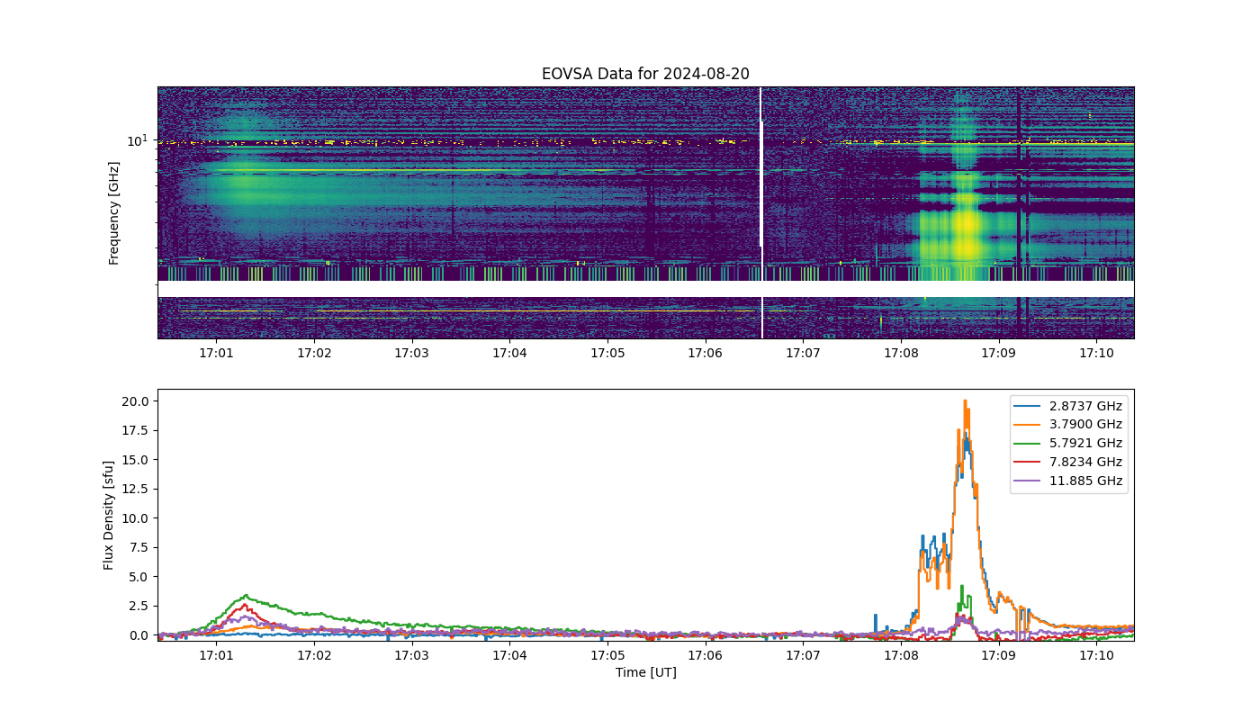Click the 17:05 tick under the flux plot
The height and width of the screenshot is (720, 1260).
607,656
